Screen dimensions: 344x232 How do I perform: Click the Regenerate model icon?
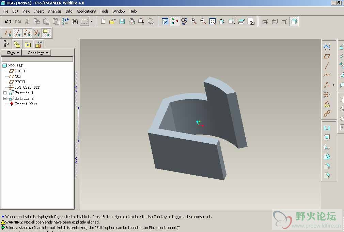coord(65,21)
